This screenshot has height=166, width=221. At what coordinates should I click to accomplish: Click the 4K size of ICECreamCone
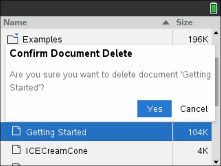click(203, 151)
